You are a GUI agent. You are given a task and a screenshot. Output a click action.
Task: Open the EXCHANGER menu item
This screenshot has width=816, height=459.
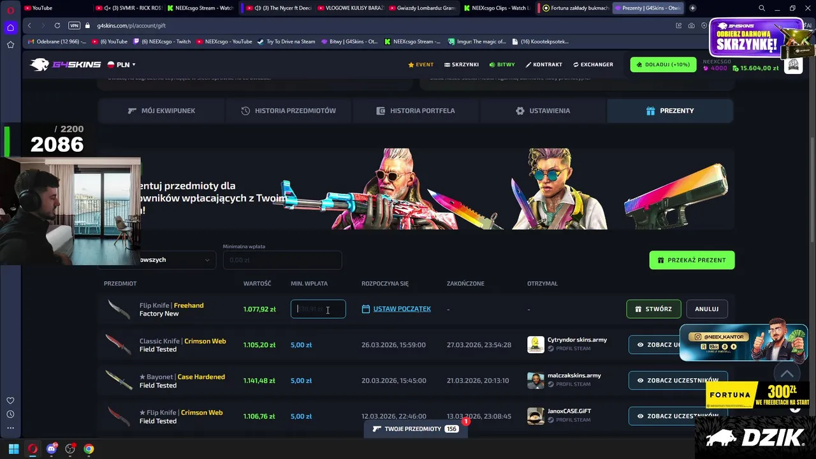(x=593, y=64)
